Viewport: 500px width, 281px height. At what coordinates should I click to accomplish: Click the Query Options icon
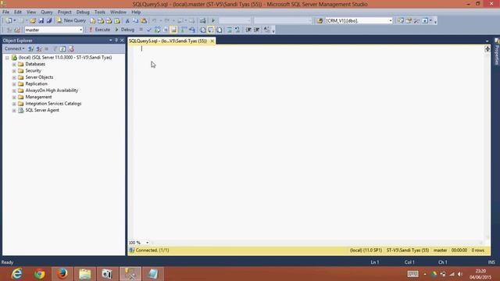166,30
